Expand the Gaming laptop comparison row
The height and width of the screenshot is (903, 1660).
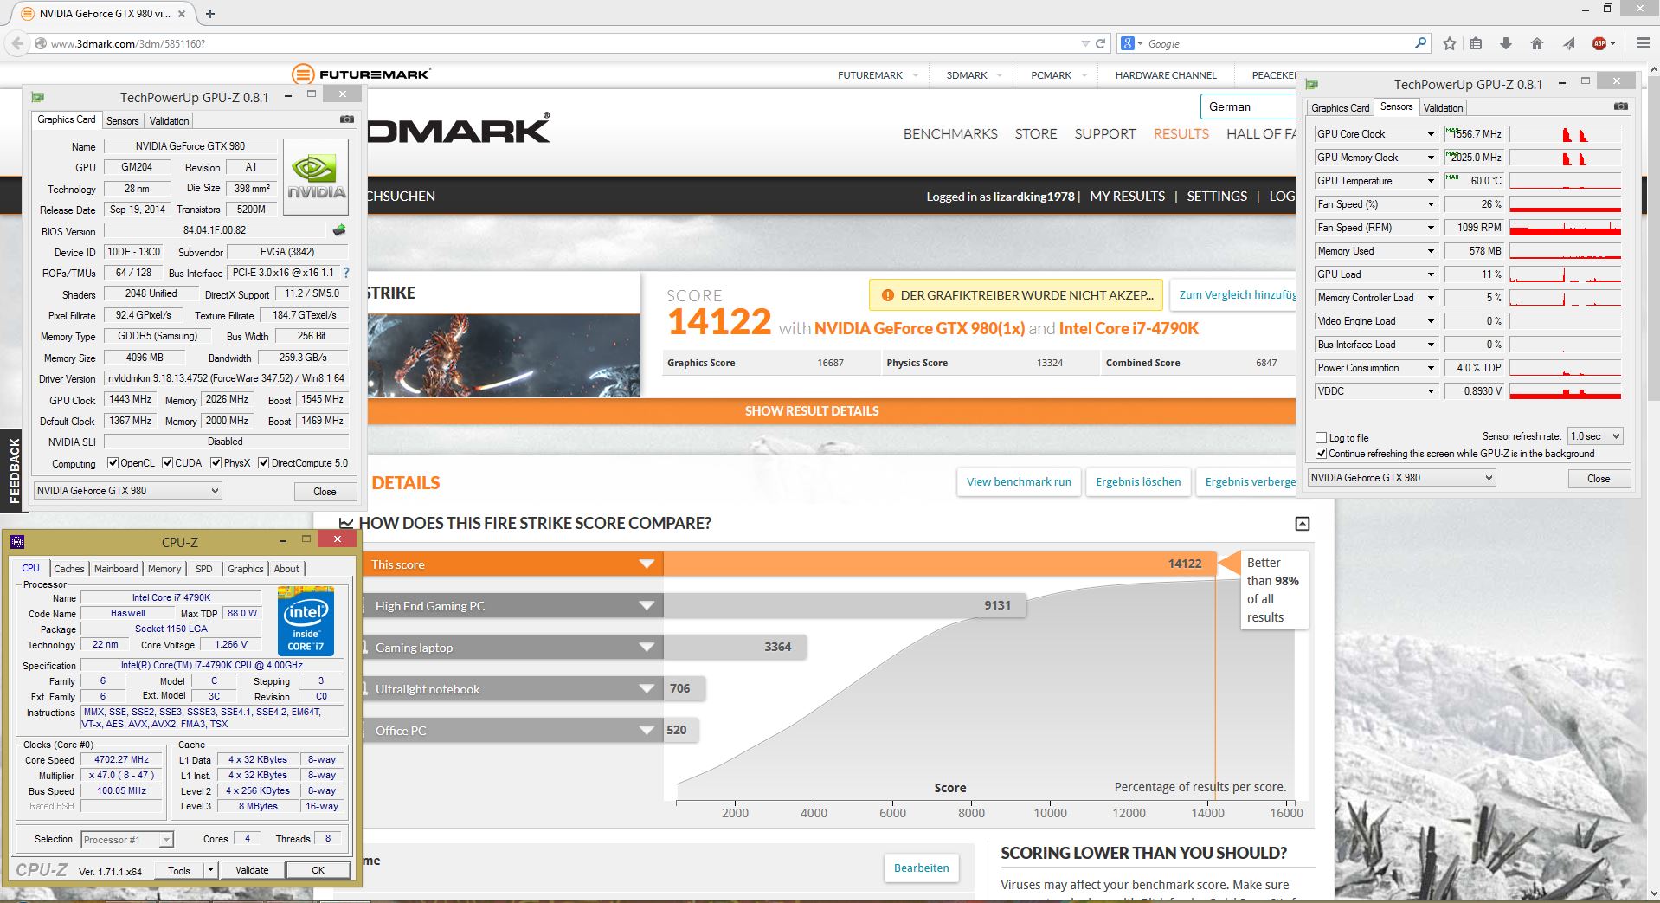647,648
